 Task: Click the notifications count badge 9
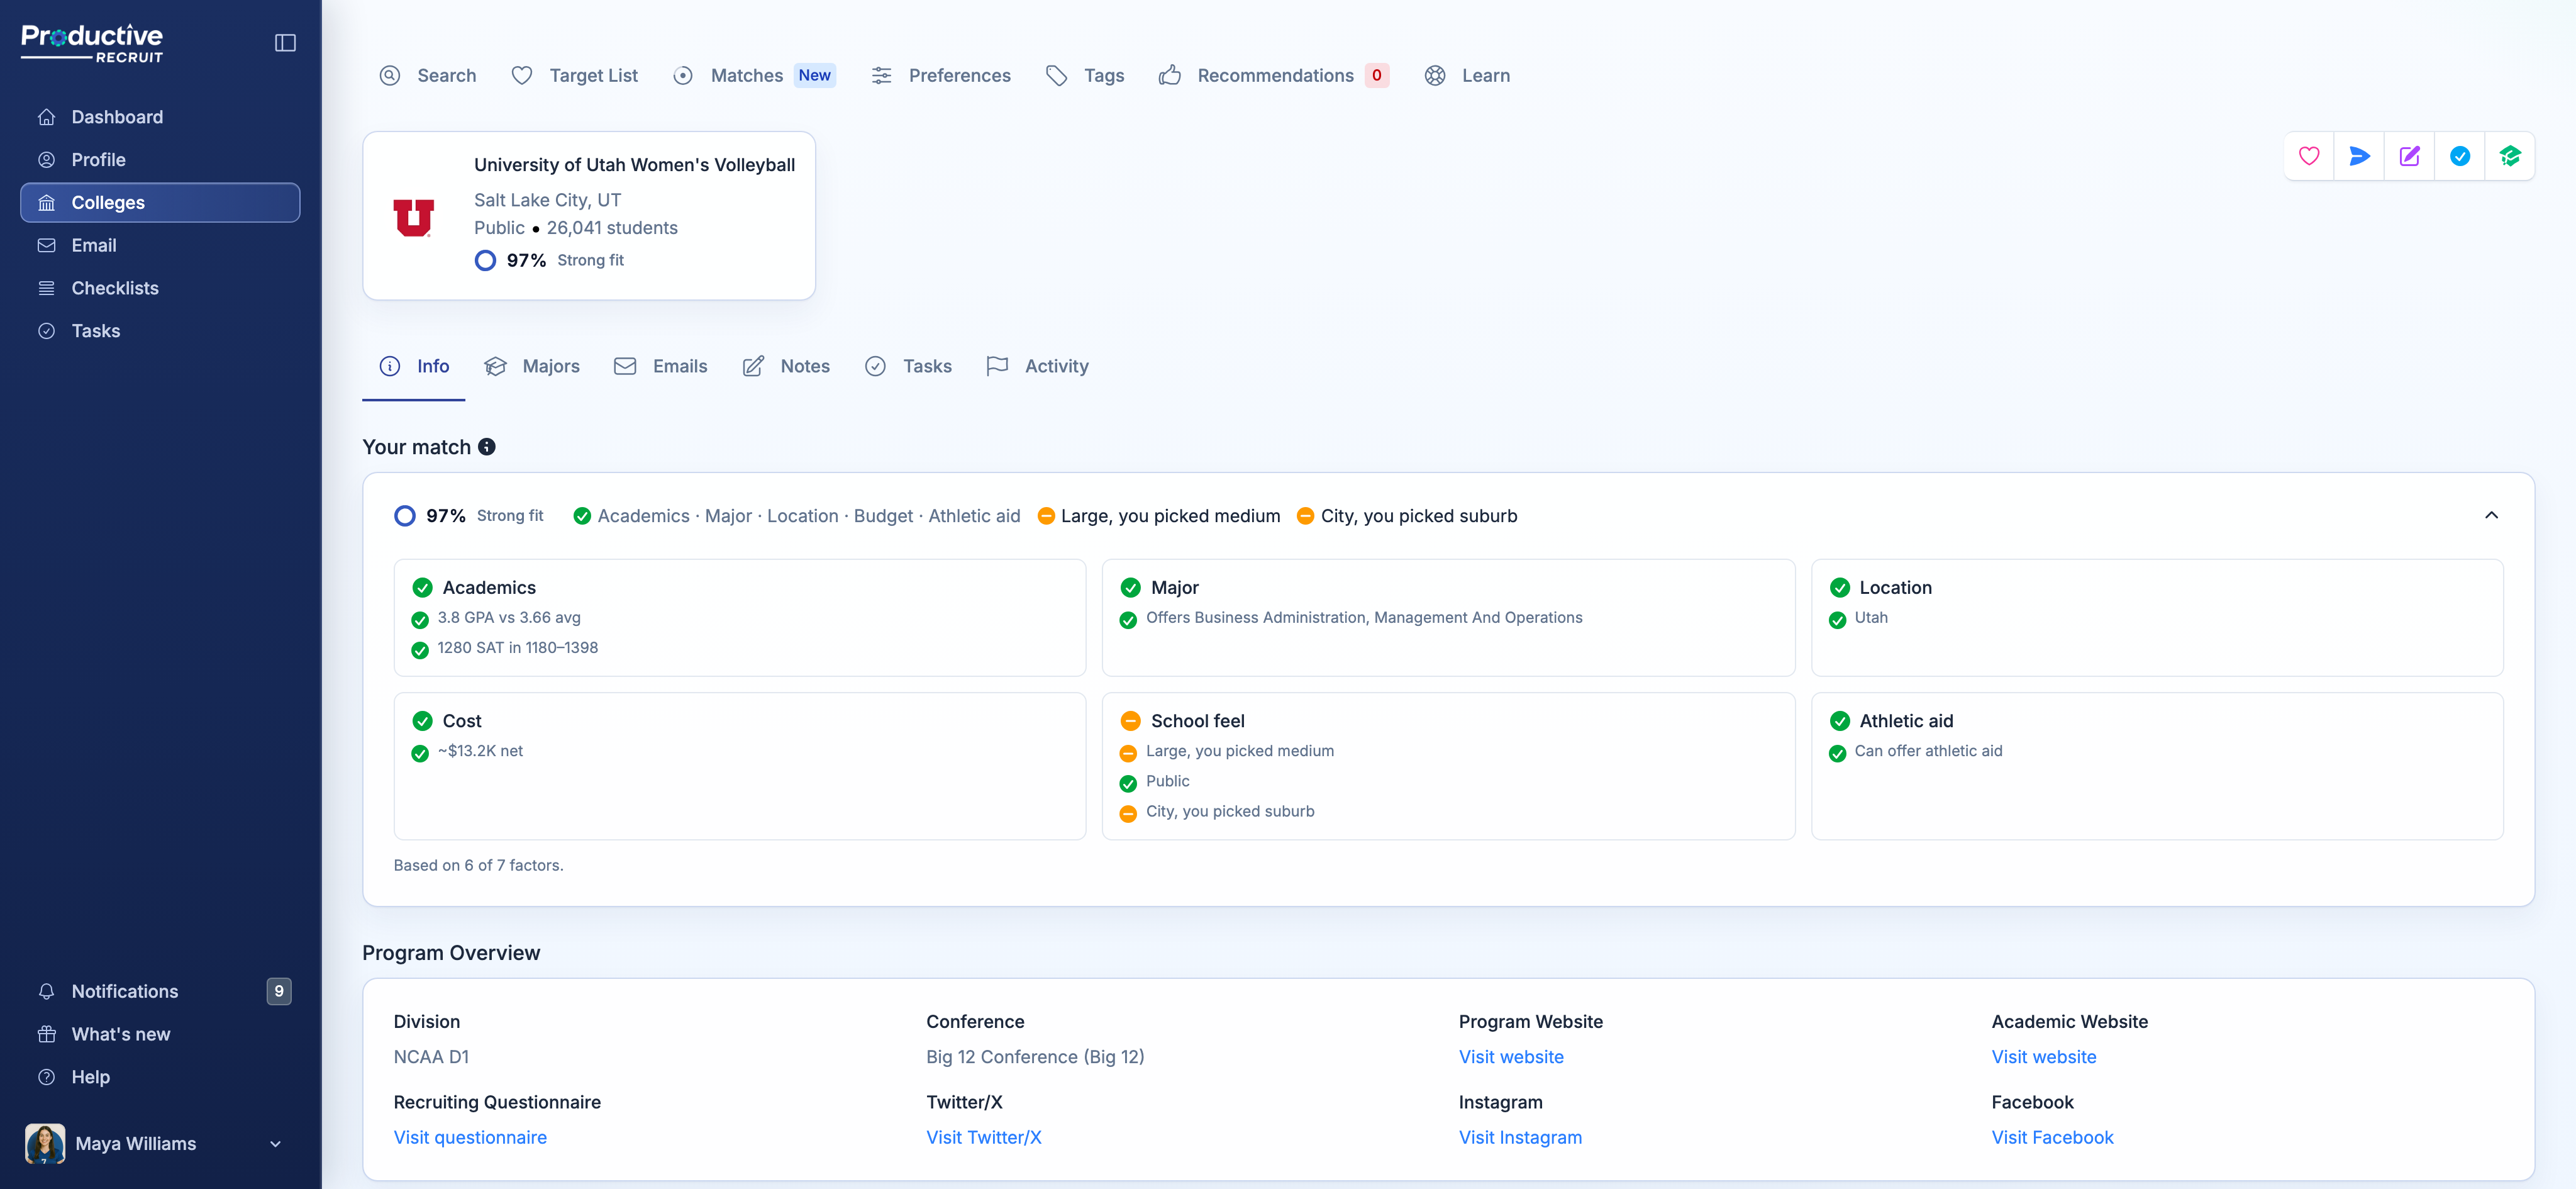279,991
